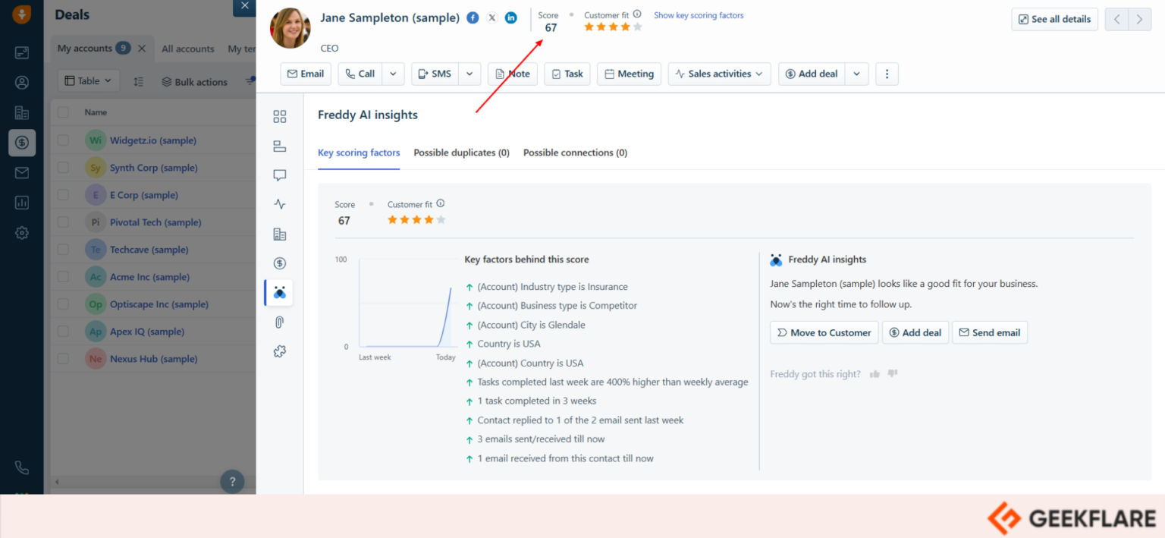Screen dimensions: 1165x538
Task: Open Contacts in the left navigation bar
Action: 22,83
